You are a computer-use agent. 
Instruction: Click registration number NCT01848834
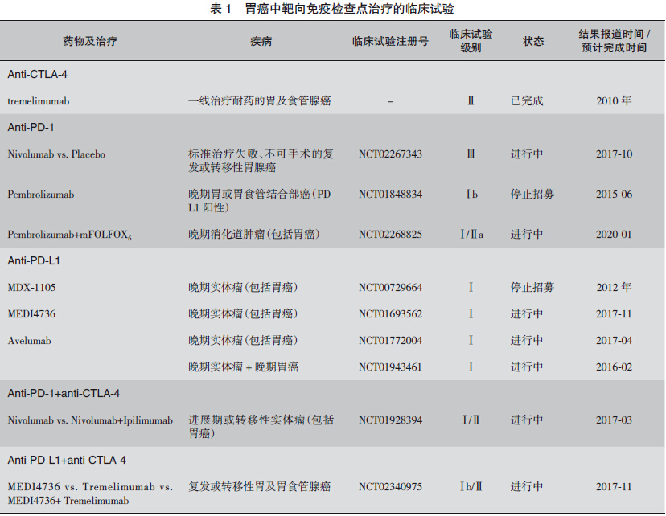pos(390,195)
